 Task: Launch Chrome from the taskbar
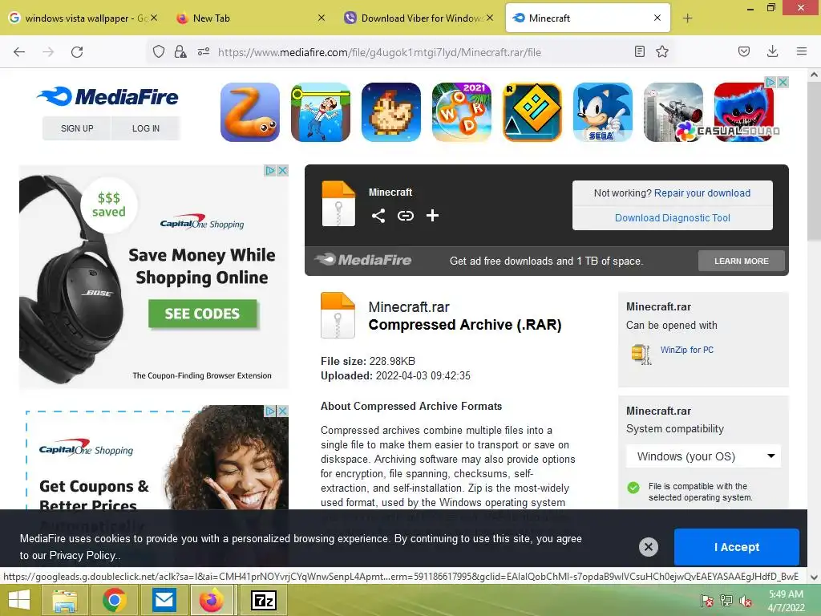pos(115,600)
